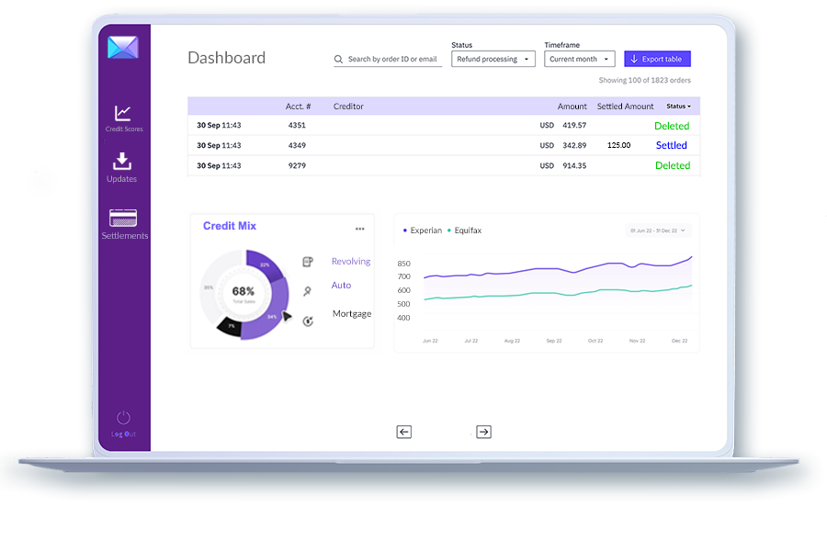Click the previous page arrow icon
This screenshot has height=540, width=827.
click(404, 432)
